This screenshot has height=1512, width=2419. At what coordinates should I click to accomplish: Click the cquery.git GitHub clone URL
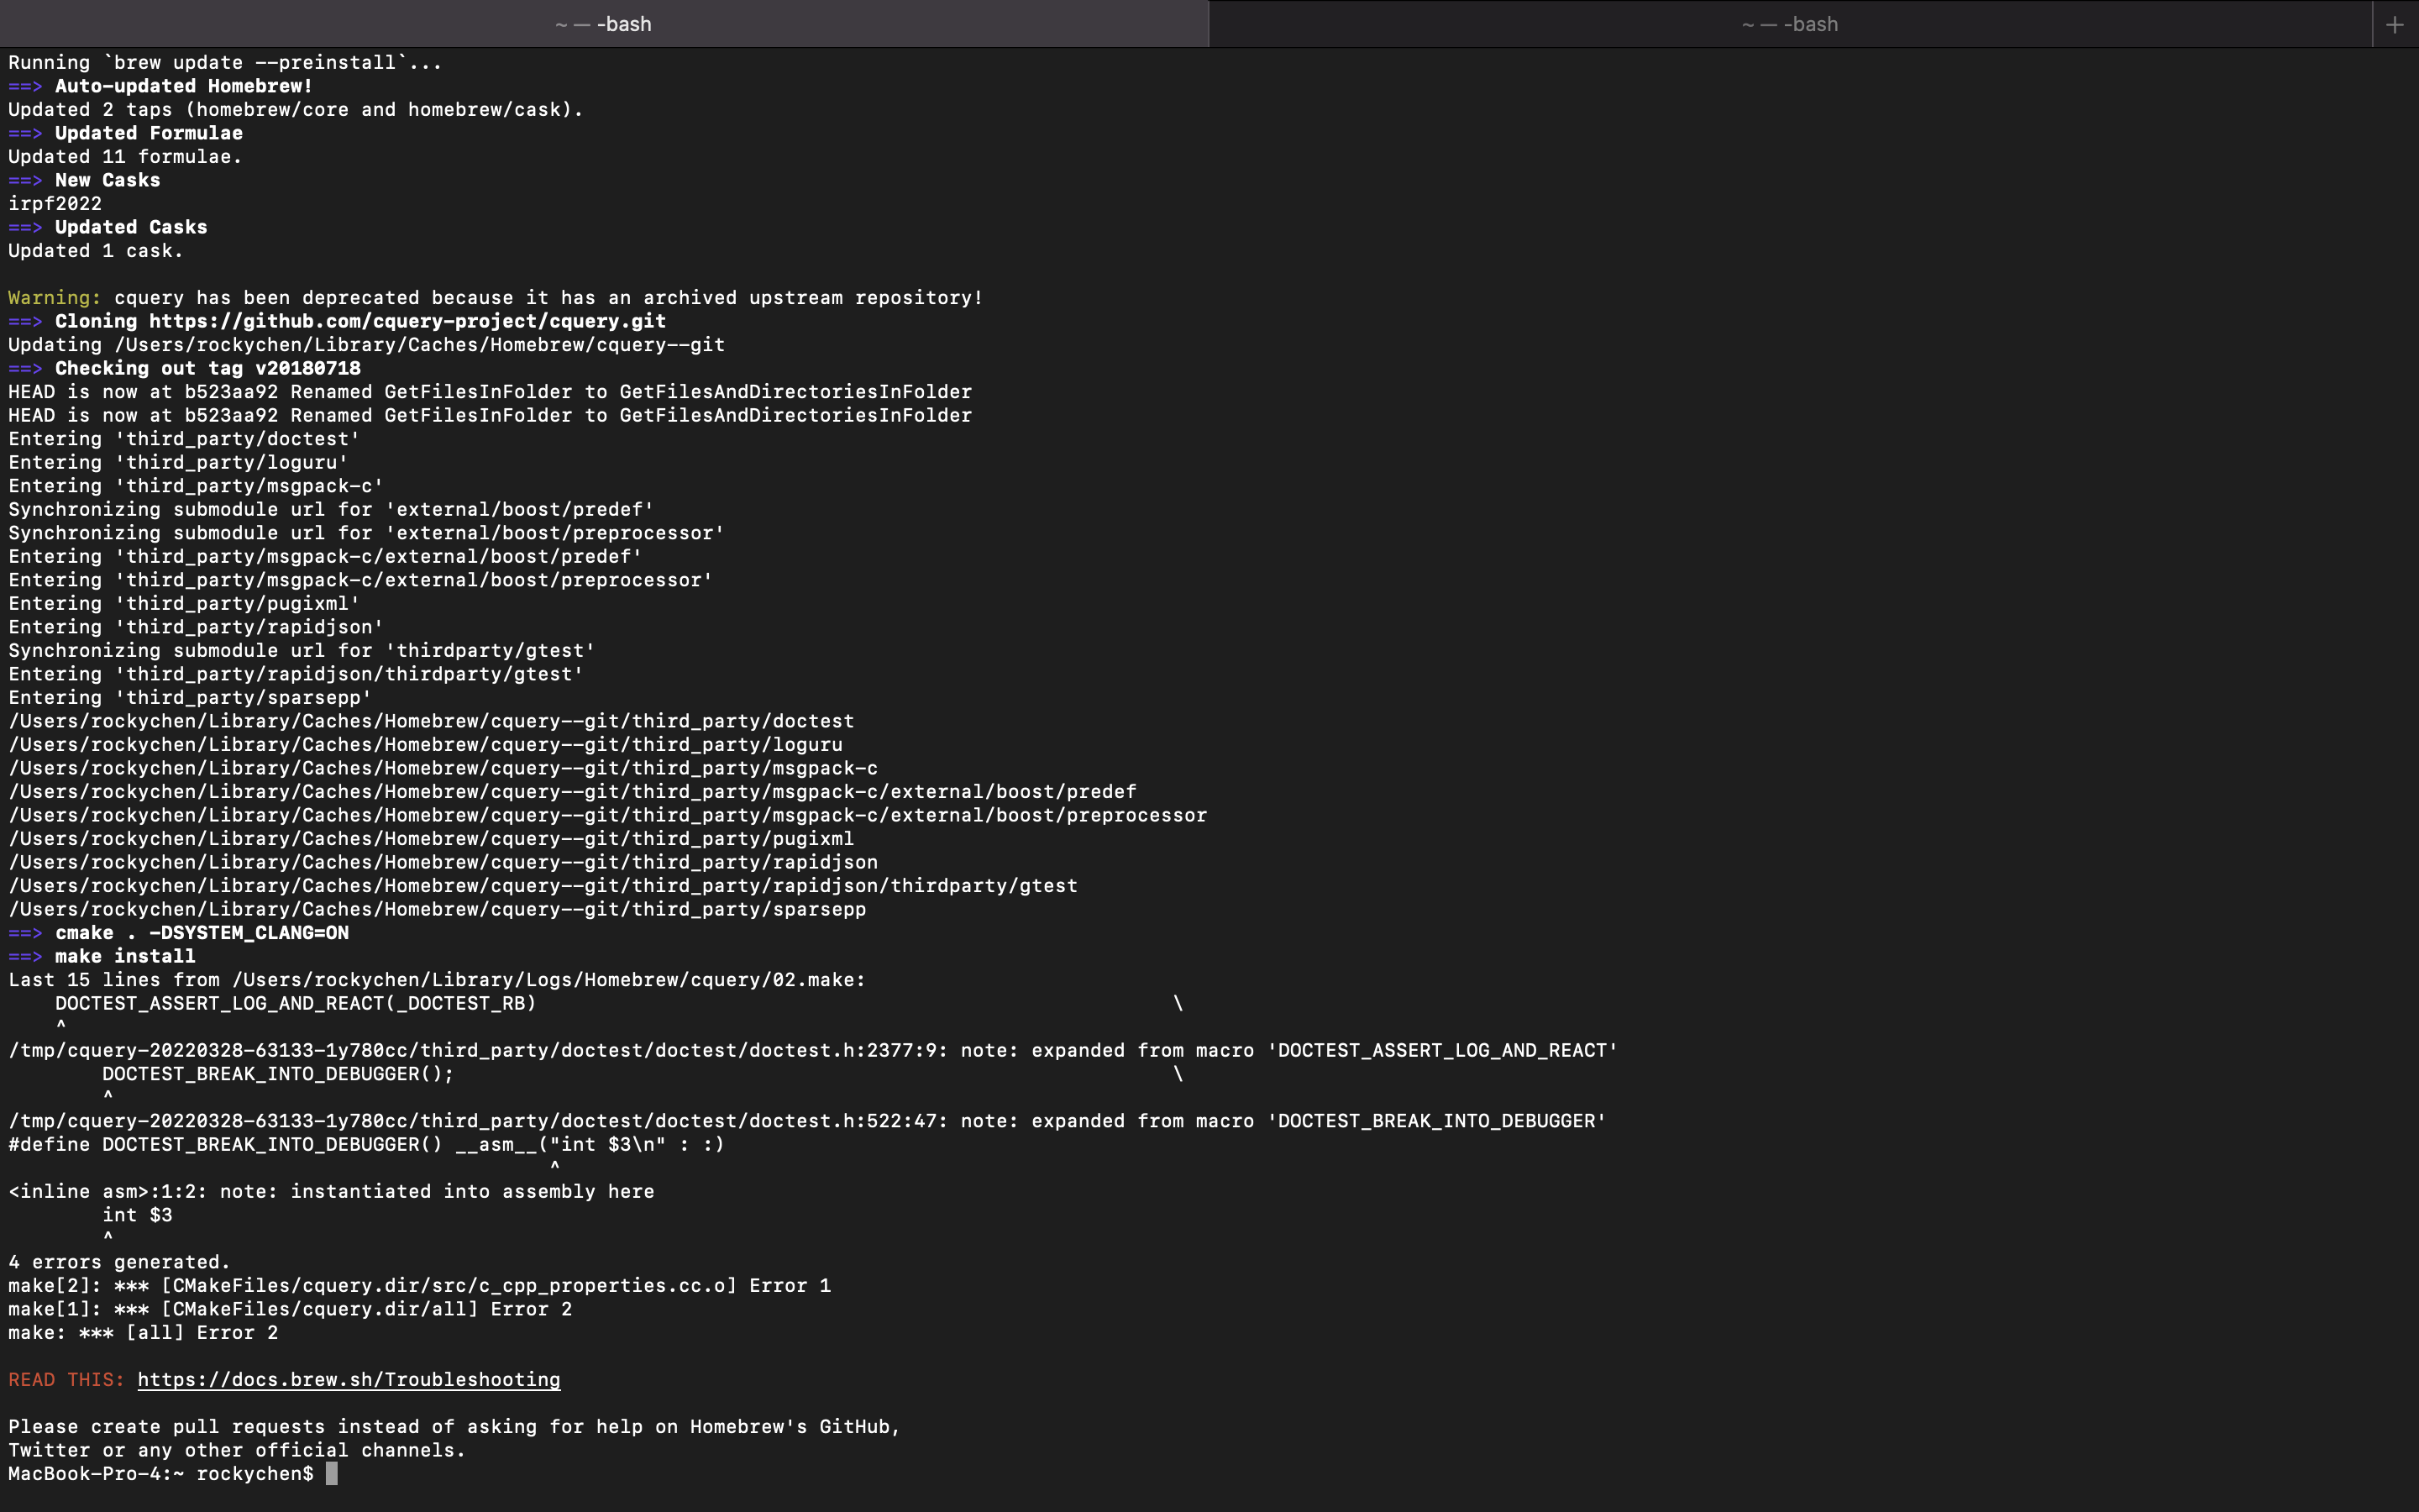click(x=408, y=321)
